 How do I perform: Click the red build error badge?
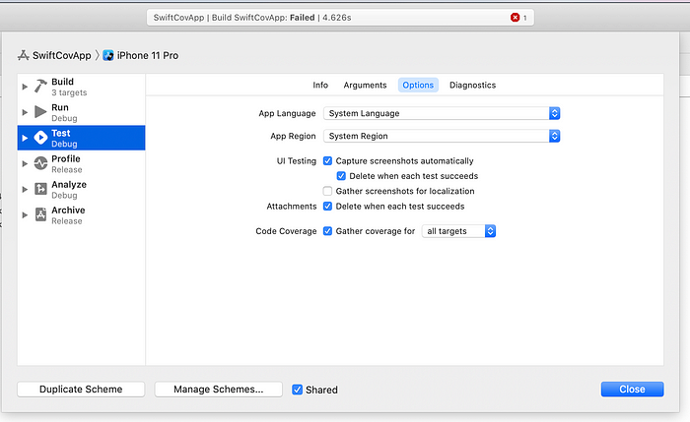click(x=515, y=18)
